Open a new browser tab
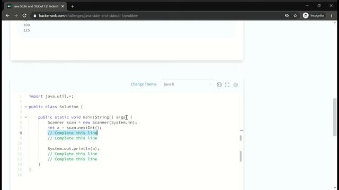Image resolution: width=339 pixels, height=190 pixels. click(x=73, y=6)
